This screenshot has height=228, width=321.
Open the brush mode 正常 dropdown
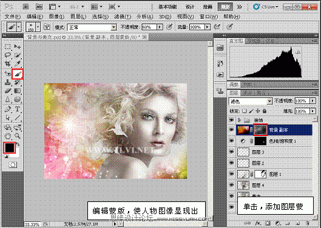tap(92, 27)
